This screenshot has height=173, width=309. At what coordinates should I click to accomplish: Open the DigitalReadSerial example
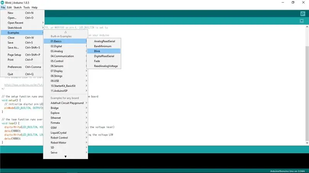[x=104, y=56]
